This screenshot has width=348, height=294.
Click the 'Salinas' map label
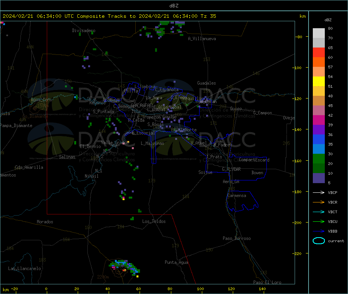[x=67, y=157]
